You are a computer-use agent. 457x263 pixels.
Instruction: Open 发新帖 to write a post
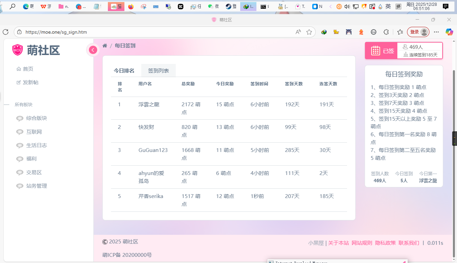point(30,83)
